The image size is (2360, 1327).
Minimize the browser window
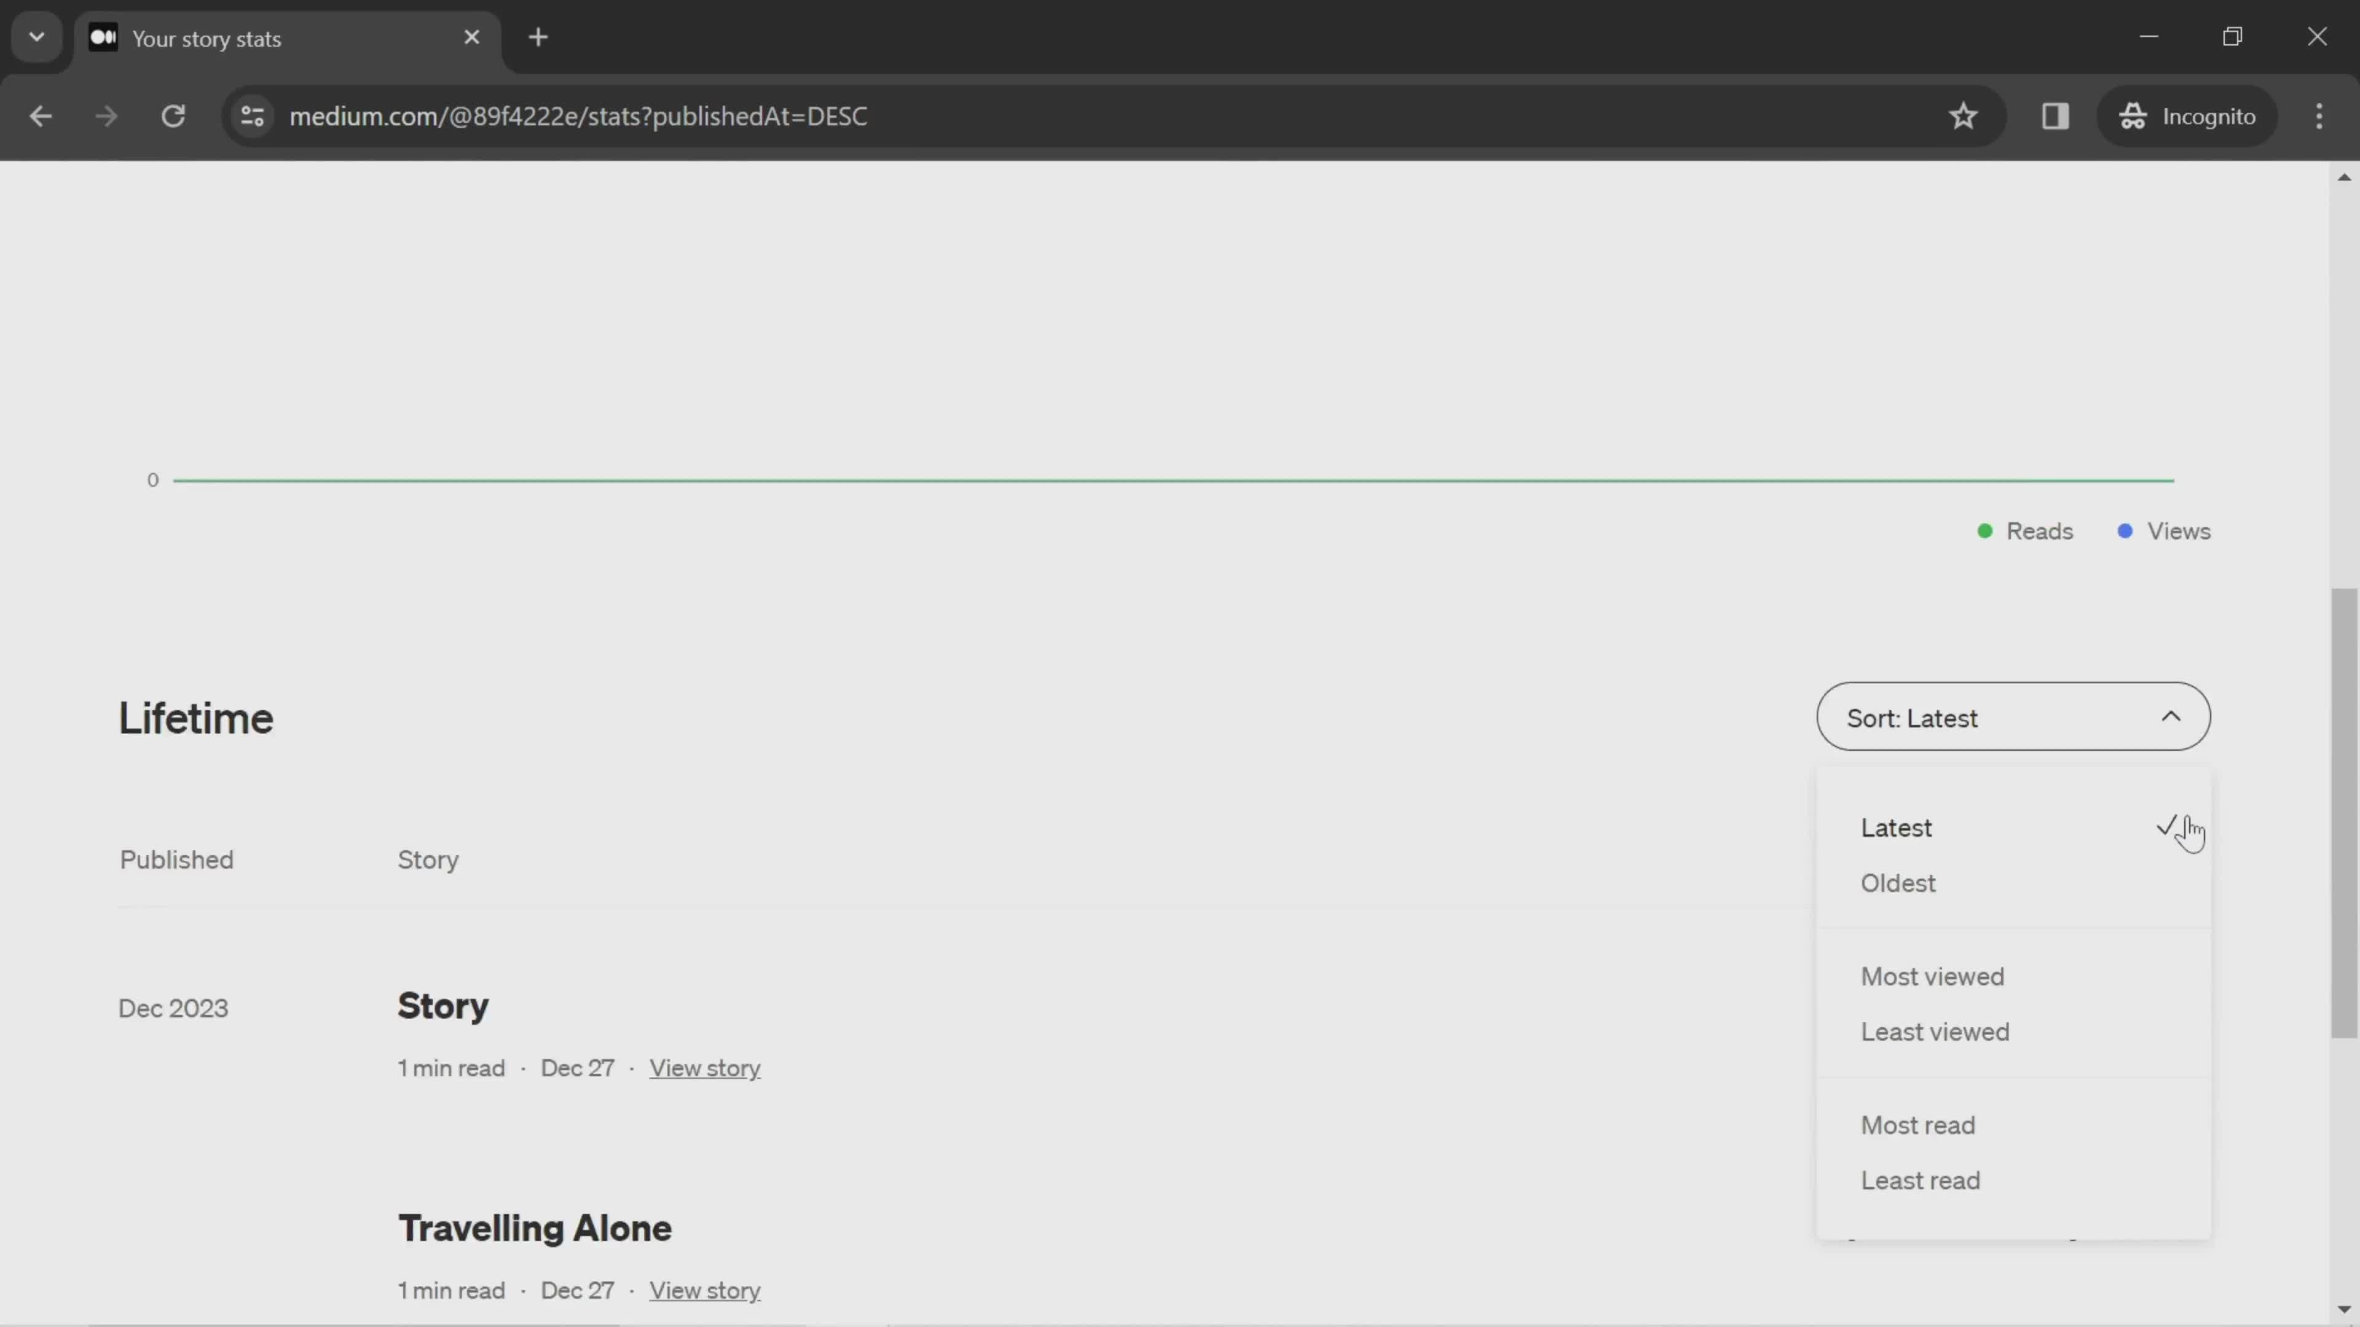[2149, 37]
